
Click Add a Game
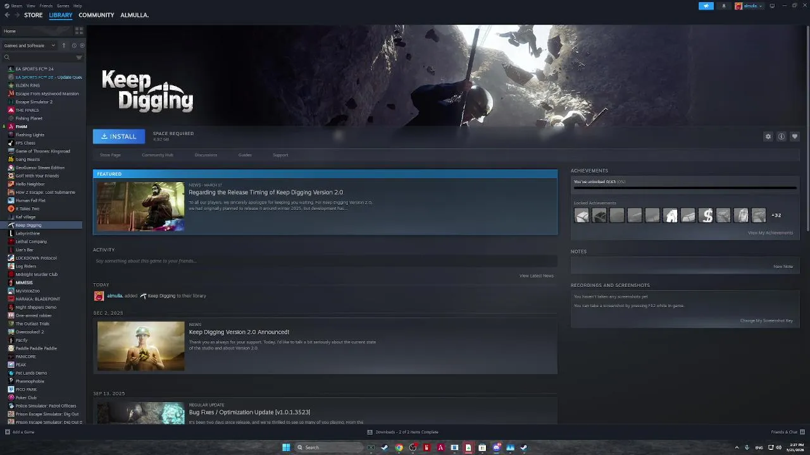[x=20, y=432]
